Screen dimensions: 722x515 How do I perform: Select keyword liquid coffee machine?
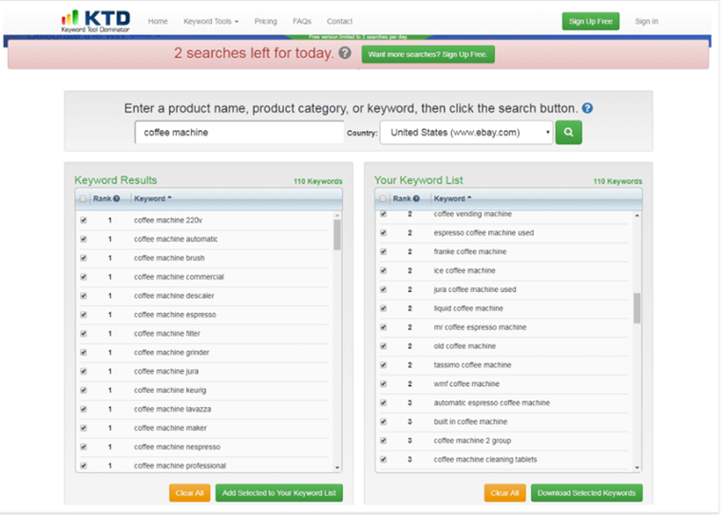[468, 308]
